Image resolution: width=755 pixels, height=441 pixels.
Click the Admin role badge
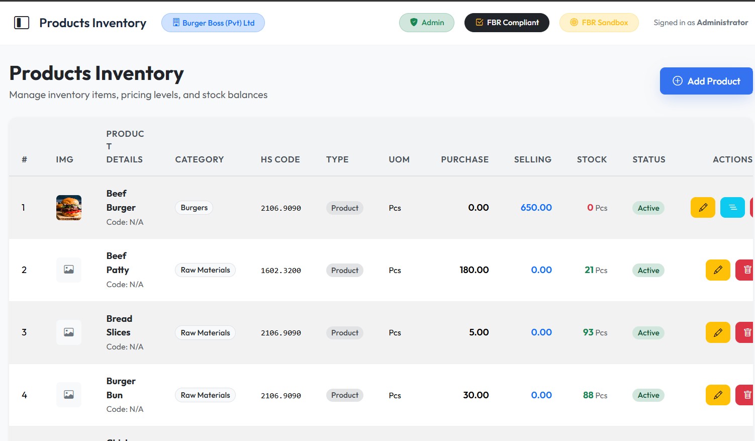pos(427,23)
